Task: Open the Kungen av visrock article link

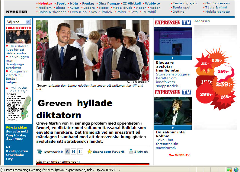Action: pyautogui.click(x=17, y=77)
